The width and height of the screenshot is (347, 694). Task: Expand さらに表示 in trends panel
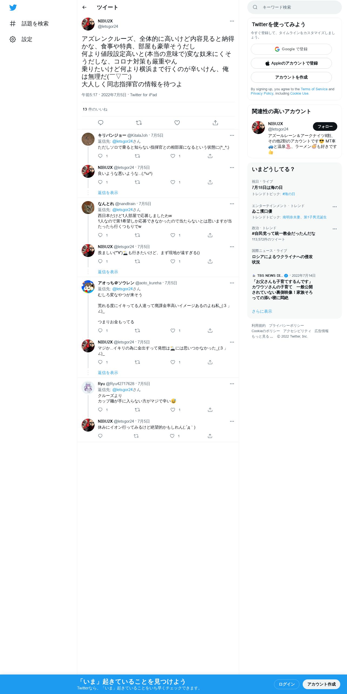[262, 311]
